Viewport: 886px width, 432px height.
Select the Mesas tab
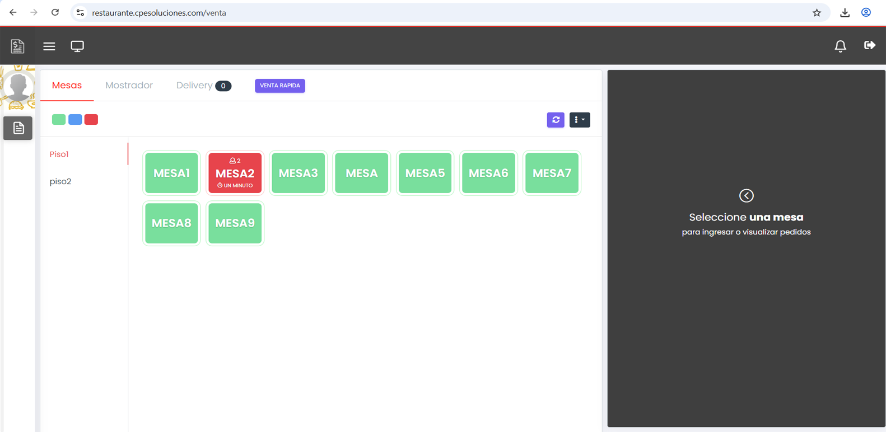point(67,85)
